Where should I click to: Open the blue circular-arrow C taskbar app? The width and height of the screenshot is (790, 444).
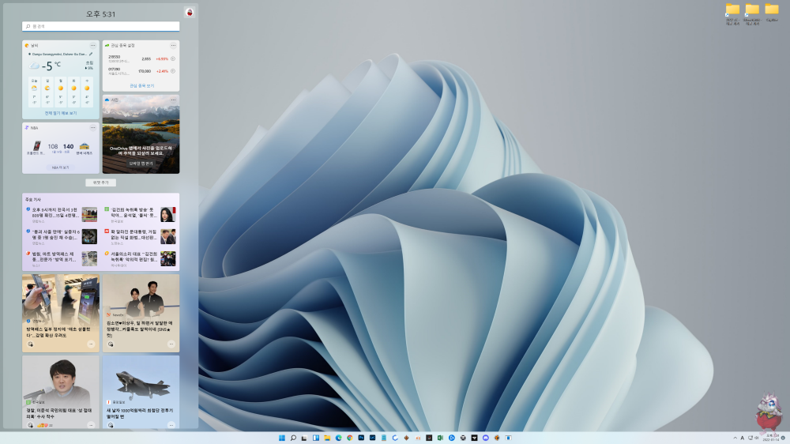pos(395,438)
